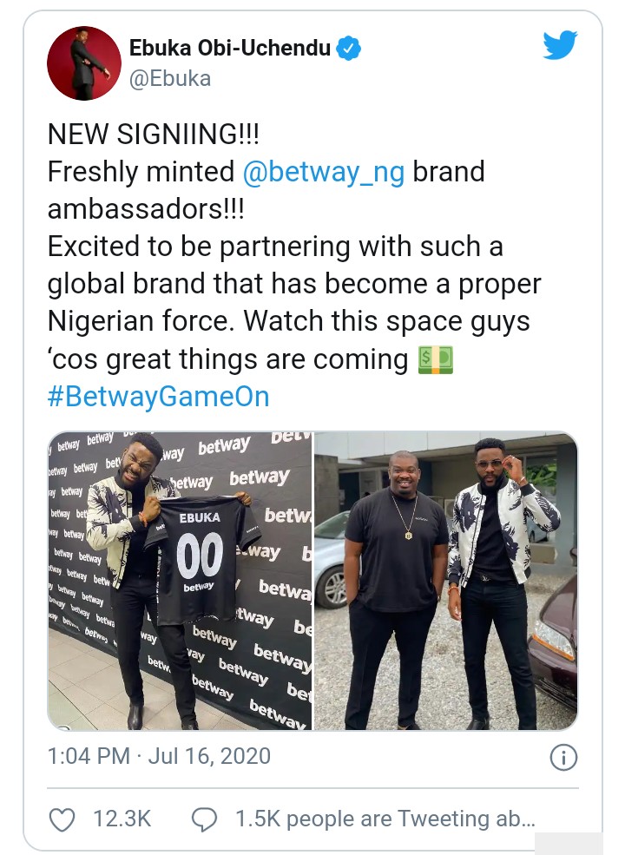625x855 pixels.
Task: Click the NEW SIGNIING!!! text line
Action: pyautogui.click(x=154, y=135)
